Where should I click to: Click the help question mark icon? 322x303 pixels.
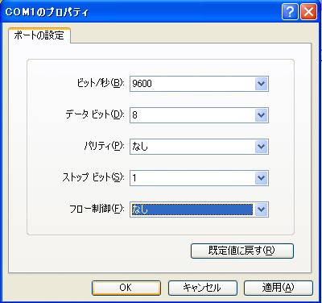coord(290,12)
